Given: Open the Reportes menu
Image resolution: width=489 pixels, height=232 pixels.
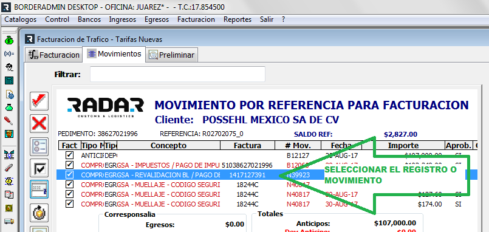Looking at the screenshot, I should (238, 19).
